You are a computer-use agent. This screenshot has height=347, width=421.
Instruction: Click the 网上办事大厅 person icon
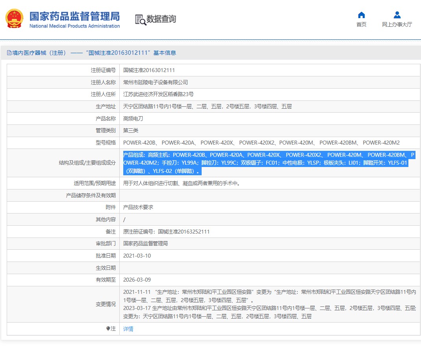point(397,15)
